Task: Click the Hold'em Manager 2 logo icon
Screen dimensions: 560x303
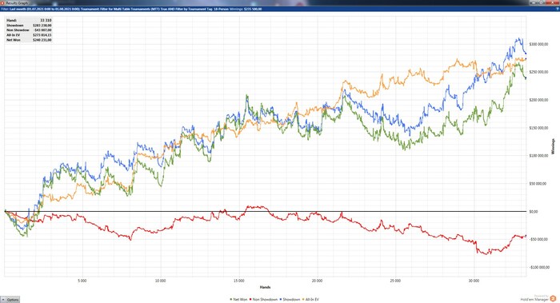Action: (x=553, y=298)
